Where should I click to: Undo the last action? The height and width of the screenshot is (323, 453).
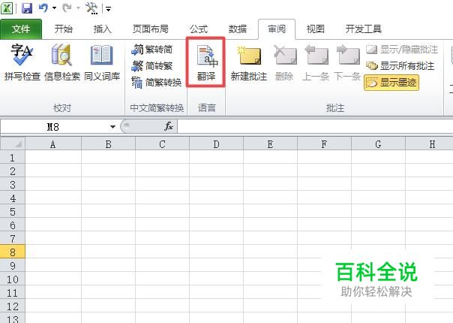point(43,8)
